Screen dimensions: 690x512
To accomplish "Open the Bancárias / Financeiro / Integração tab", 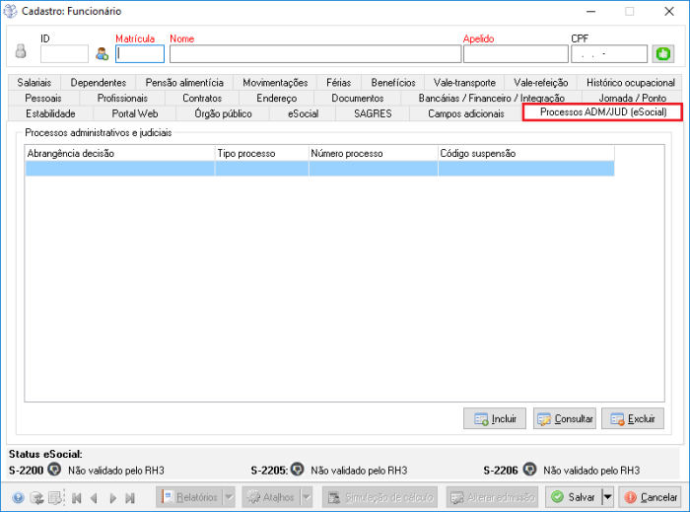I will coord(491,98).
